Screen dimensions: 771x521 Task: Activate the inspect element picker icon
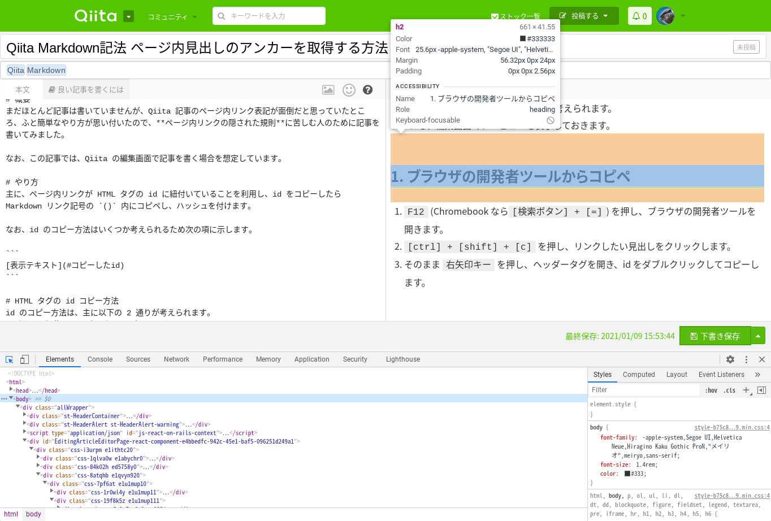10,359
